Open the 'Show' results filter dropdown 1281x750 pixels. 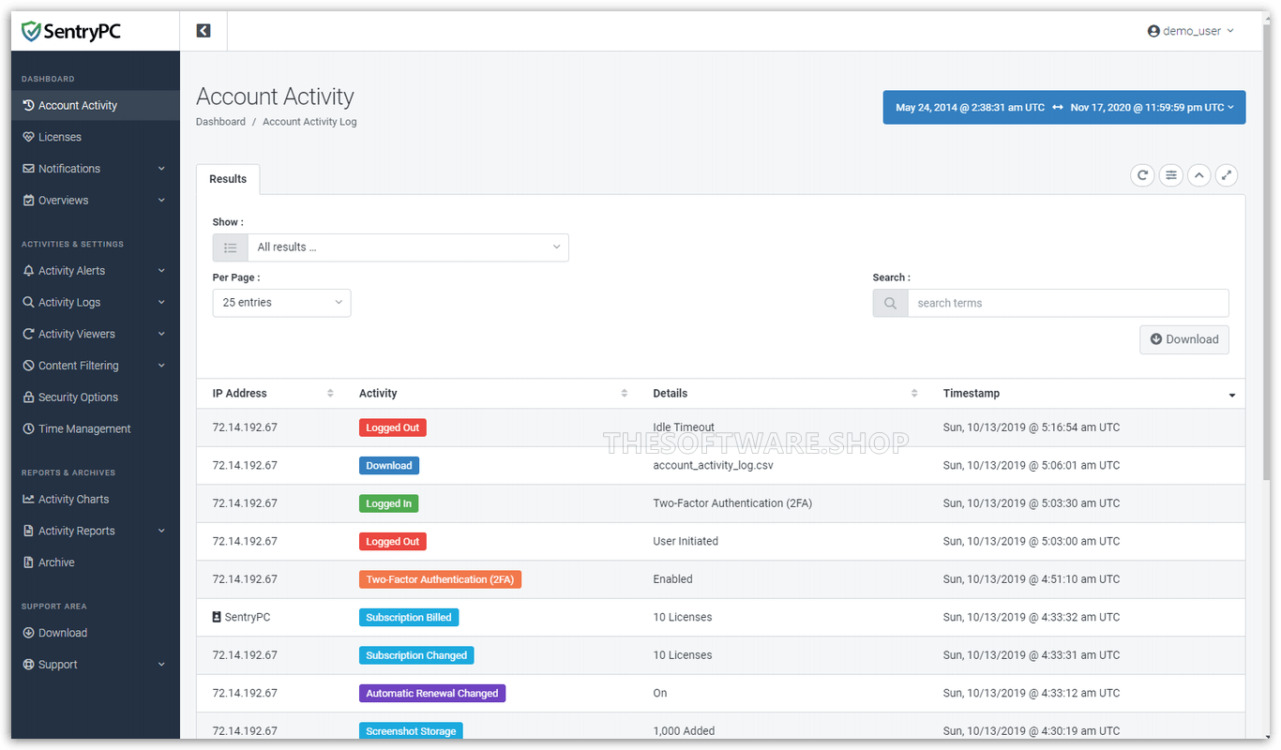point(408,247)
